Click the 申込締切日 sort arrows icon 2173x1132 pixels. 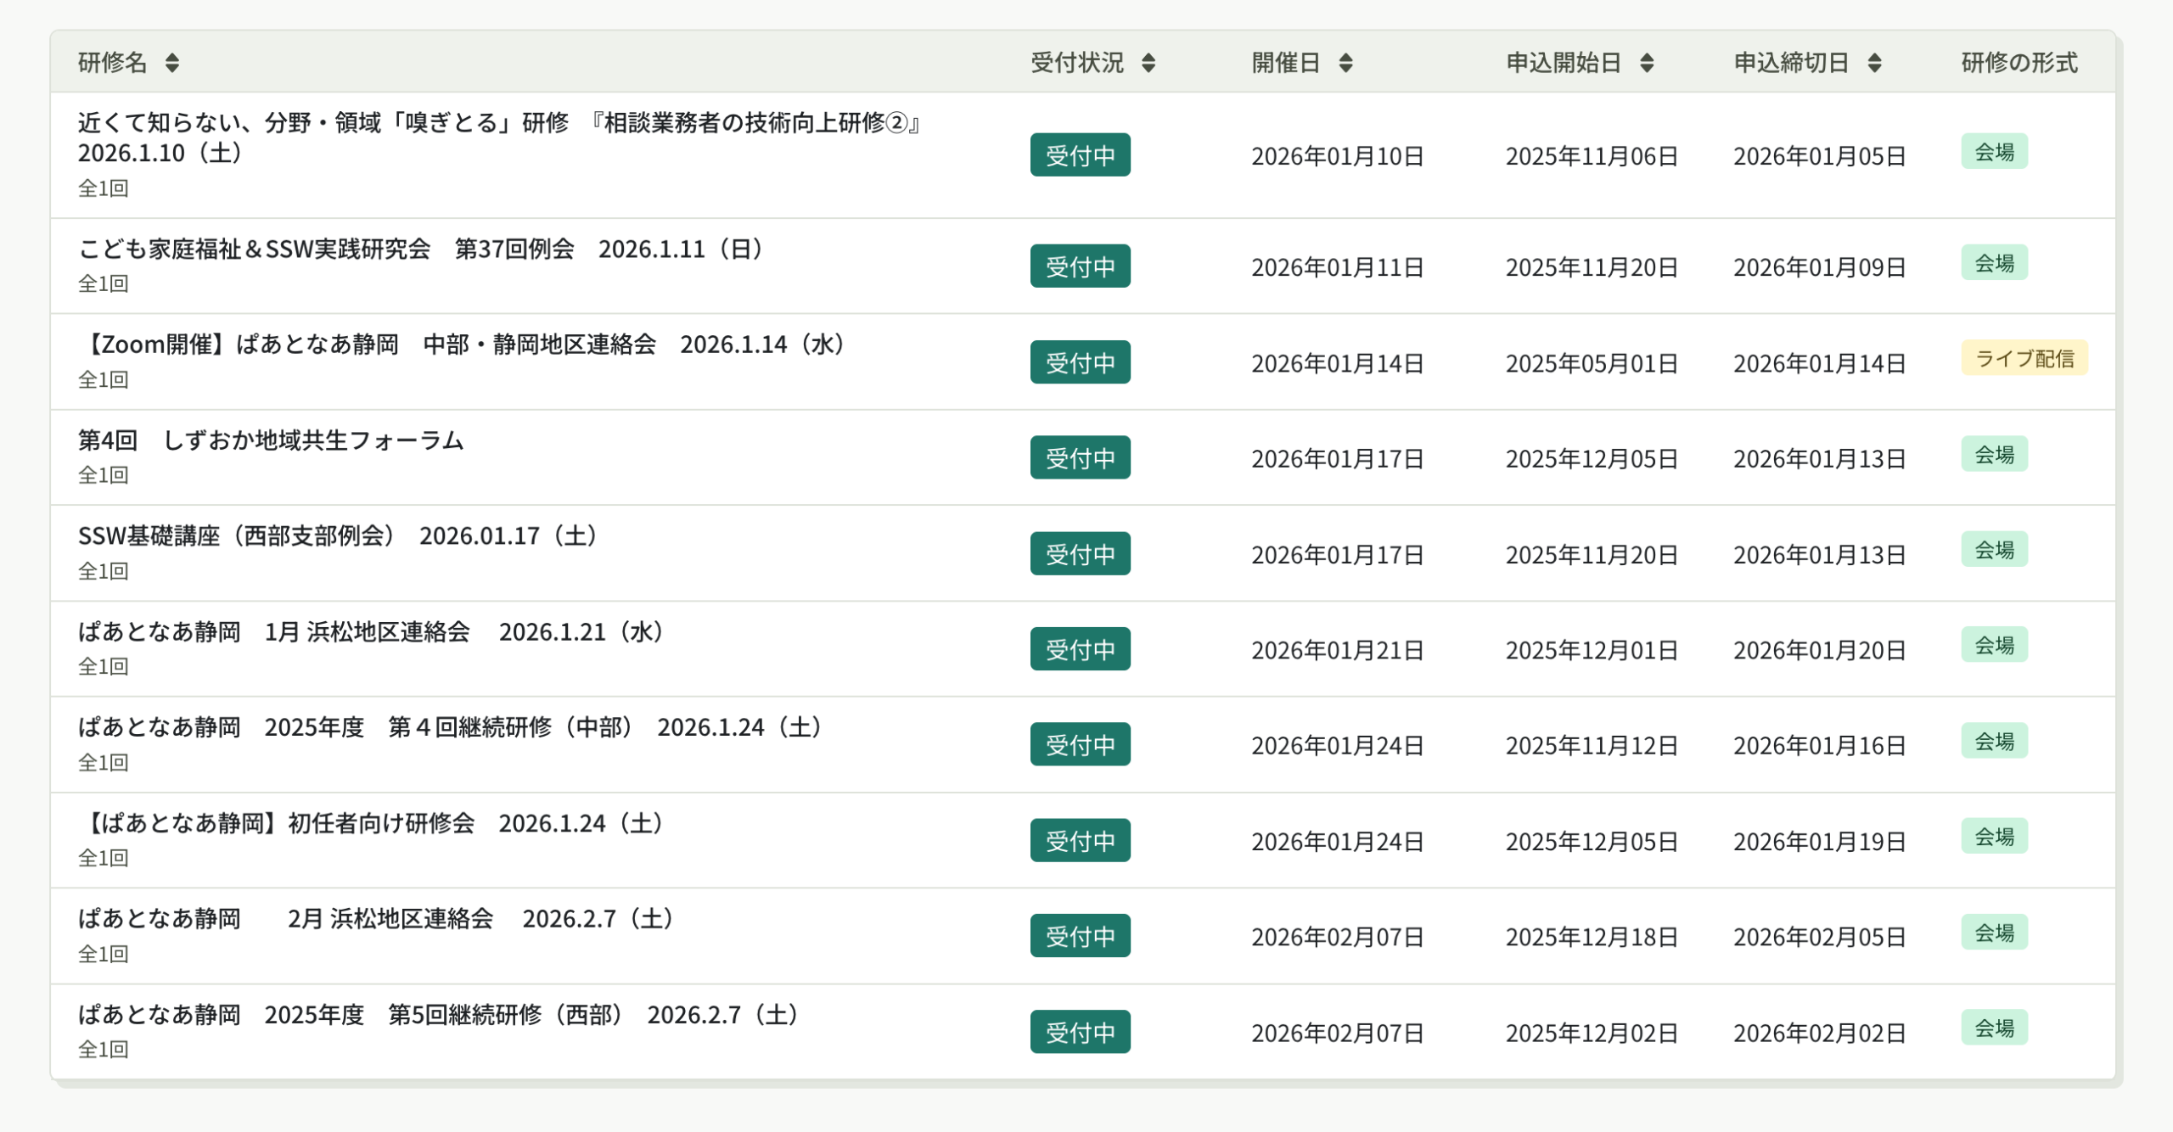[1875, 63]
